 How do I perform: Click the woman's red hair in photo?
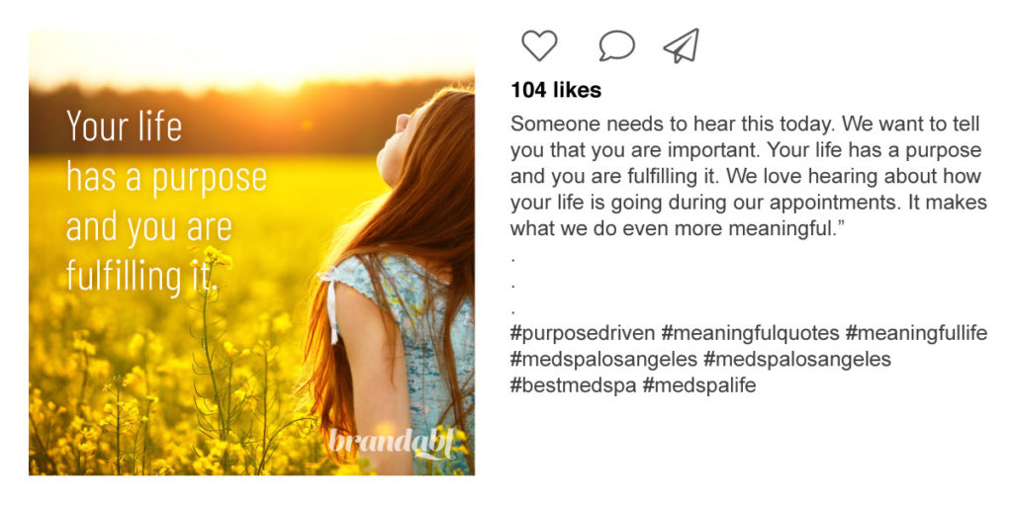tap(435, 217)
